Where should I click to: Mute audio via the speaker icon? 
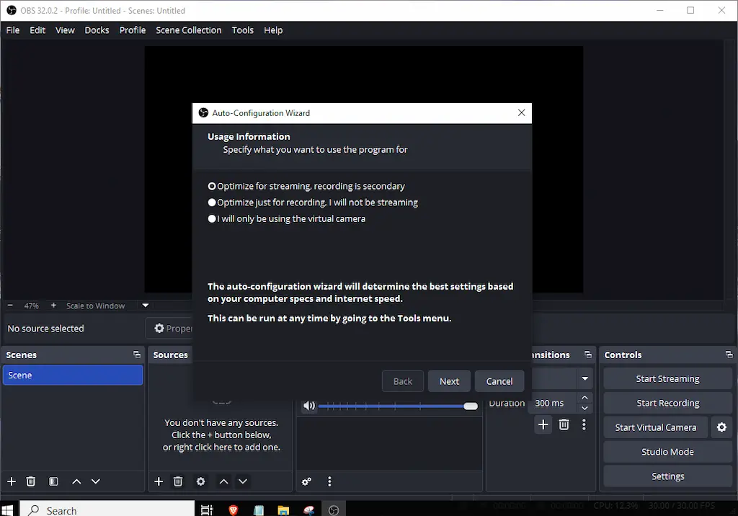[x=308, y=406]
